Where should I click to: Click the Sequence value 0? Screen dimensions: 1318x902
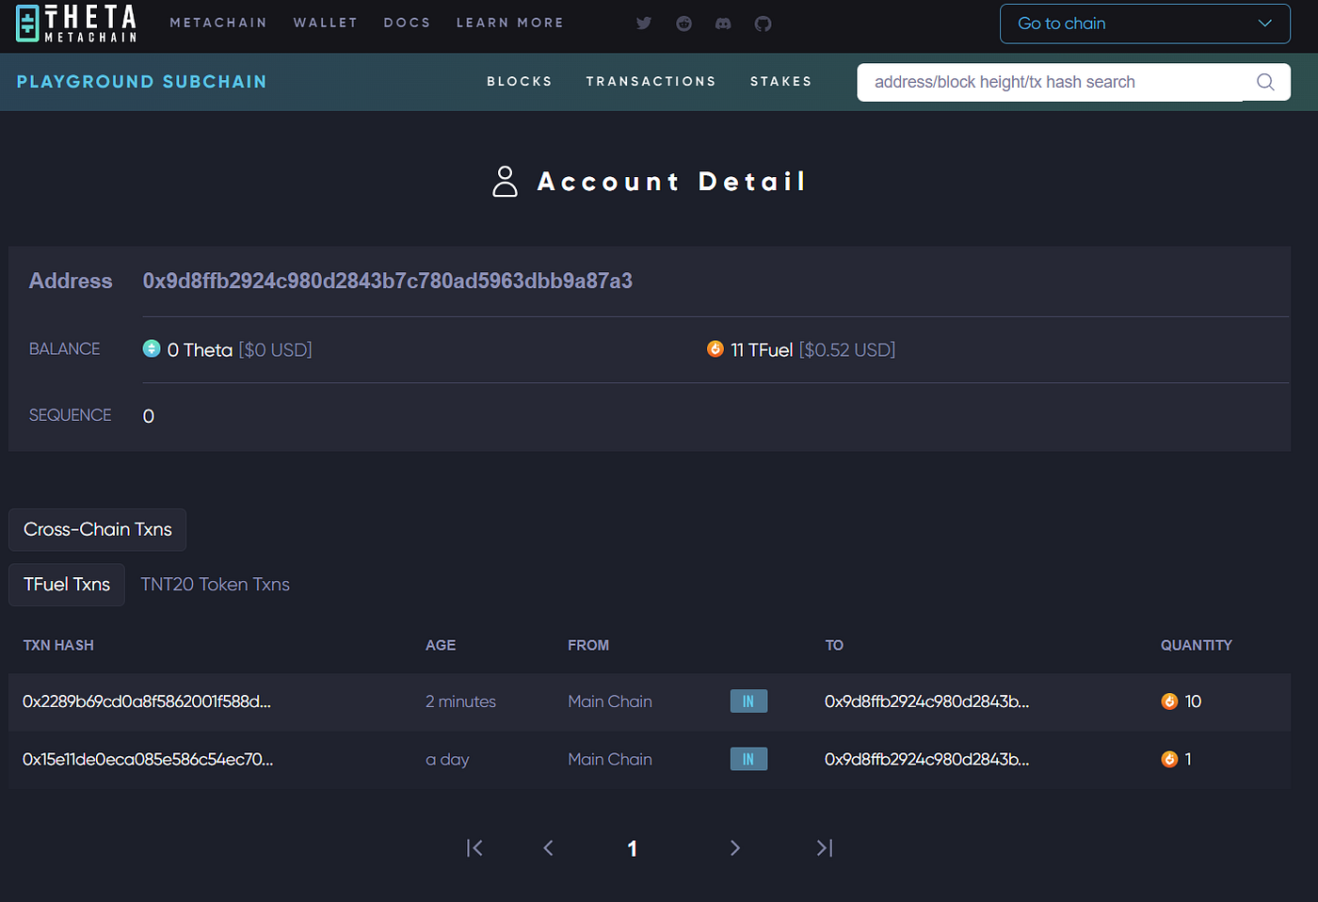click(x=149, y=416)
